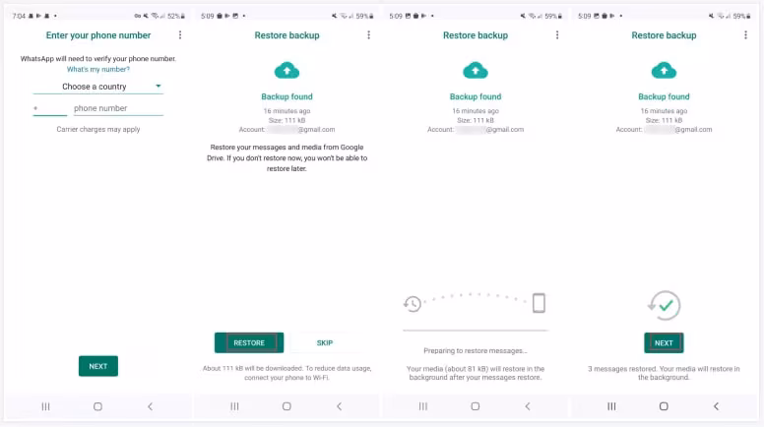Open the three-dot menu on the Restore backup screen with RESTORE button
764x427 pixels.
(x=369, y=35)
